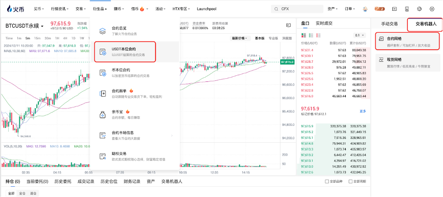Select the buy-only order book view icon
Image resolution: width=443 pixels, height=197 pixels.
pos(312,35)
